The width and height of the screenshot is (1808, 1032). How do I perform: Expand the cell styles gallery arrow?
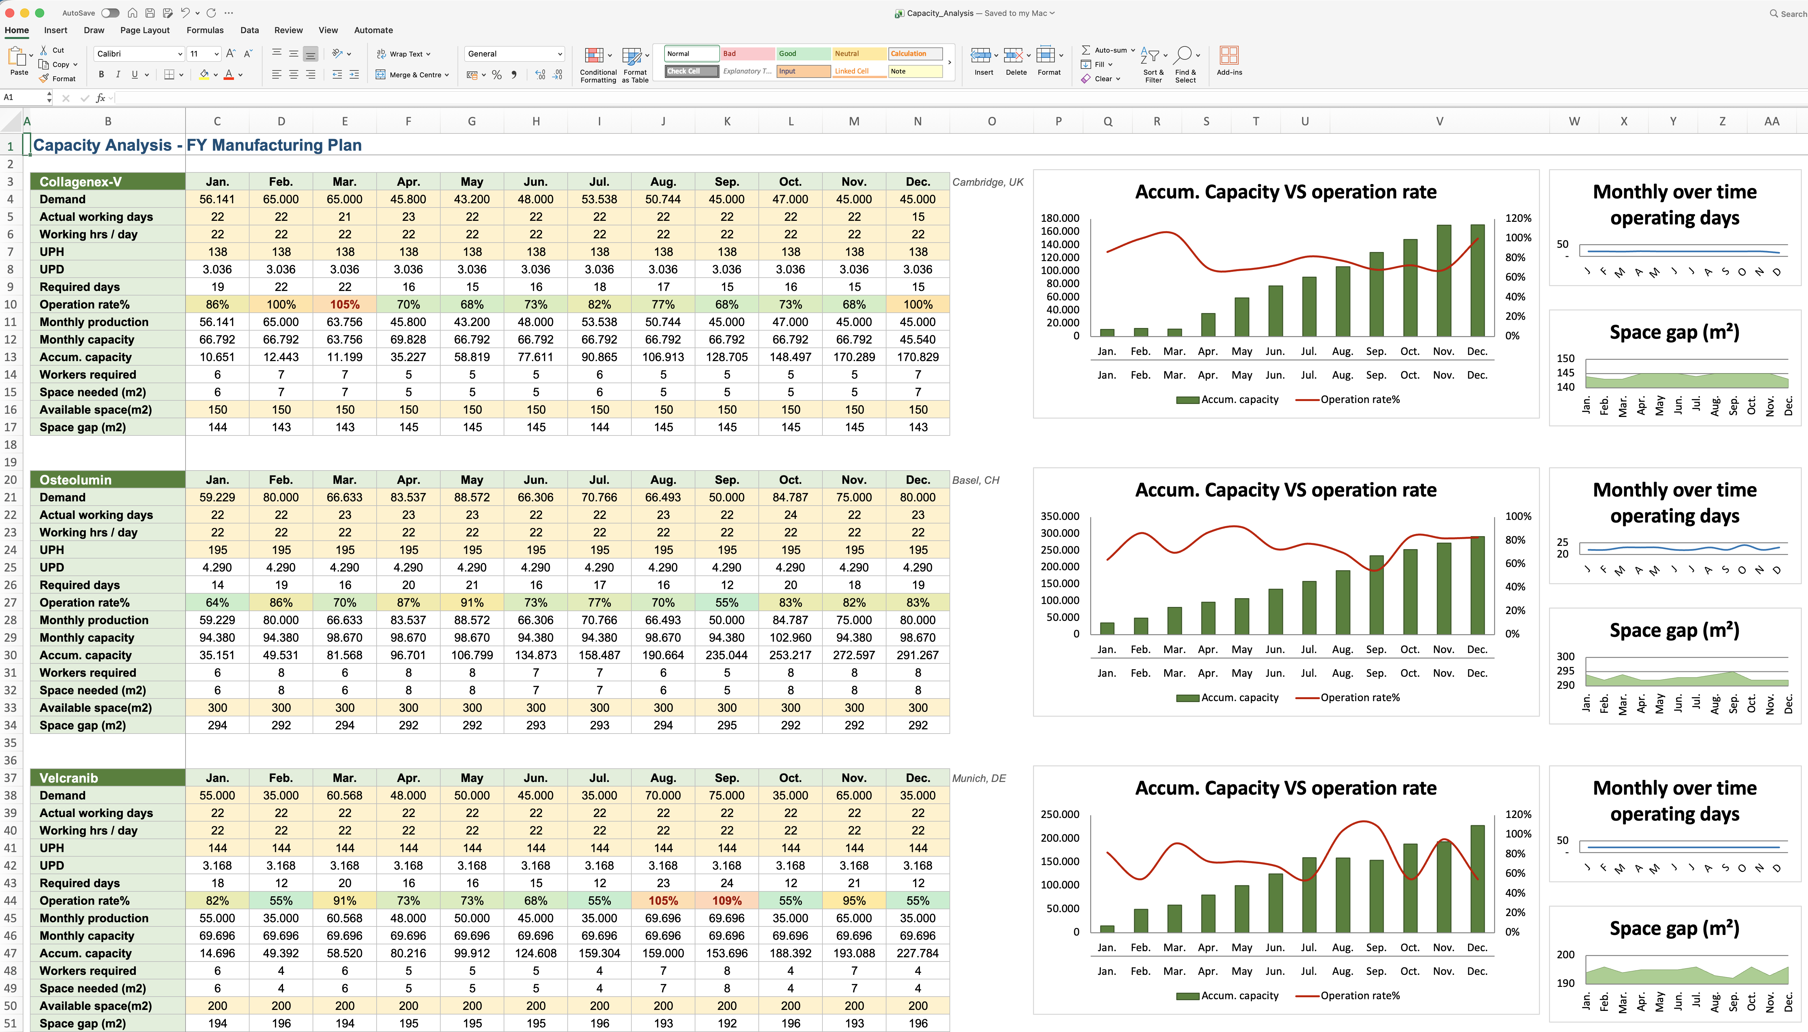pos(949,62)
